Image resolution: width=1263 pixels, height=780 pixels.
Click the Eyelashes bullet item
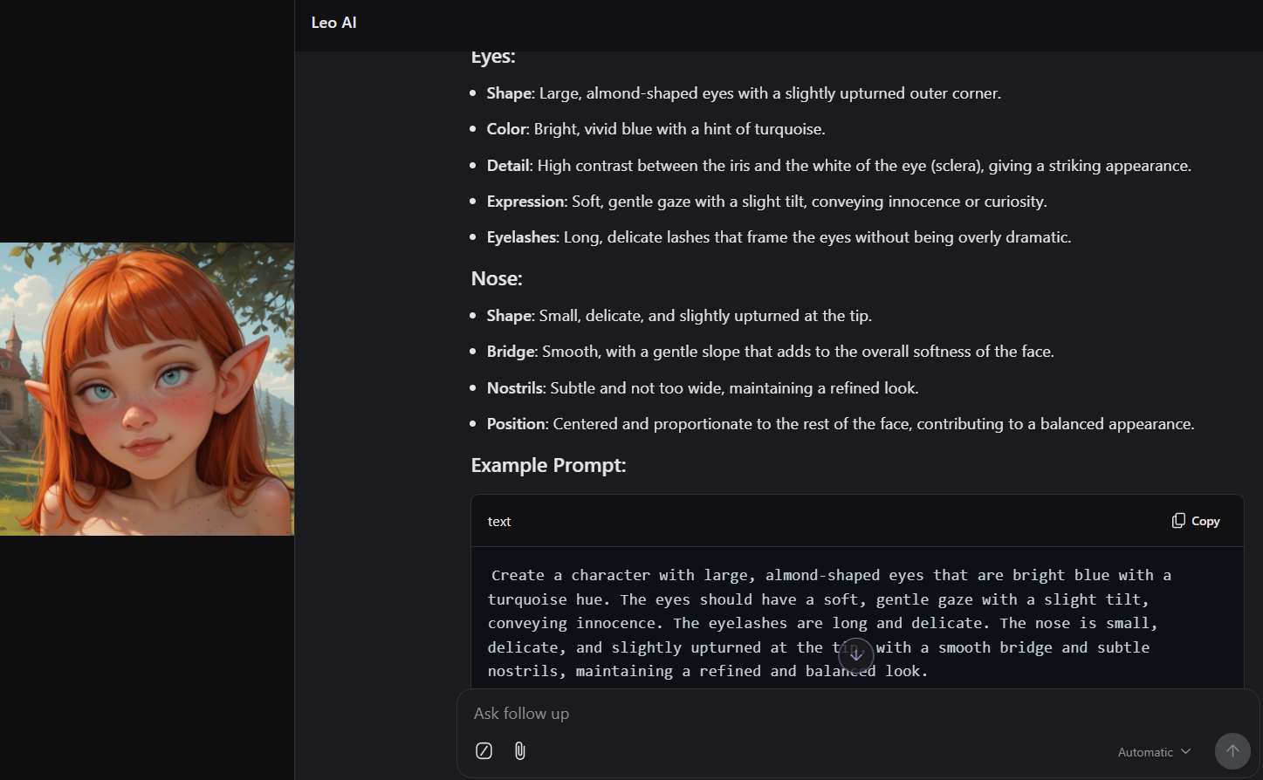coord(779,237)
